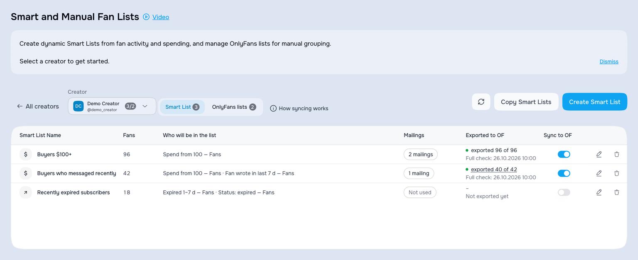Switch to the Smart List tab
The width and height of the screenshot is (638, 260).
[182, 107]
